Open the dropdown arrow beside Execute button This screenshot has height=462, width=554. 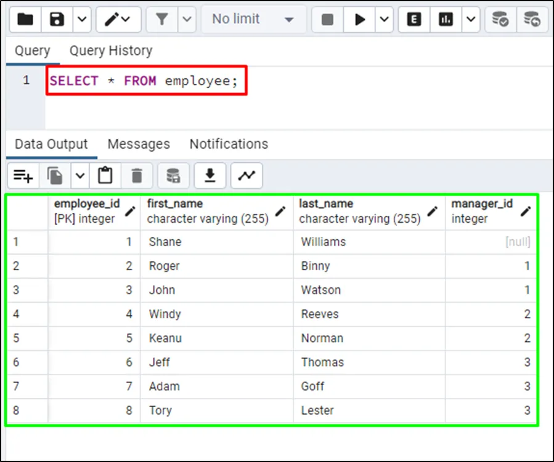pyautogui.click(x=385, y=19)
